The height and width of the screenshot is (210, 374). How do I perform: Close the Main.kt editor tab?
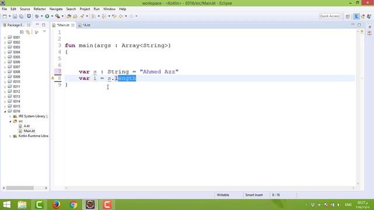[x=72, y=25]
